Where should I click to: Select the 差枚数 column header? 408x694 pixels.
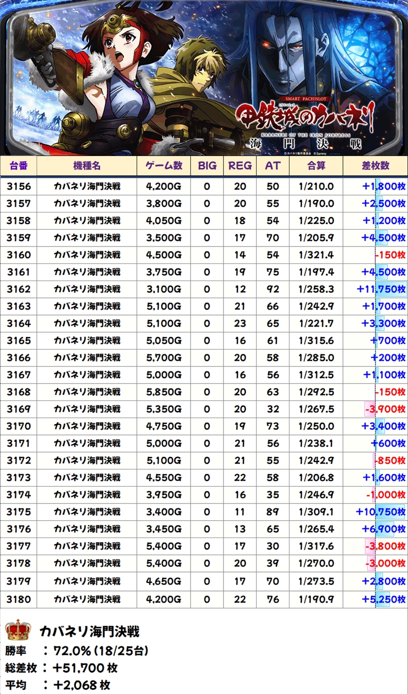pos(375,166)
